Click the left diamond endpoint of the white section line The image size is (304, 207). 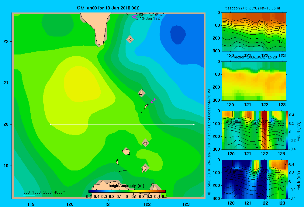pyautogui.click(x=50, y=124)
